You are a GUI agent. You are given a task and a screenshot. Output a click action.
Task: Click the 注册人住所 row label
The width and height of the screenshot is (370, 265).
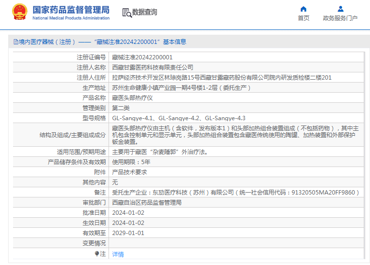91,77
